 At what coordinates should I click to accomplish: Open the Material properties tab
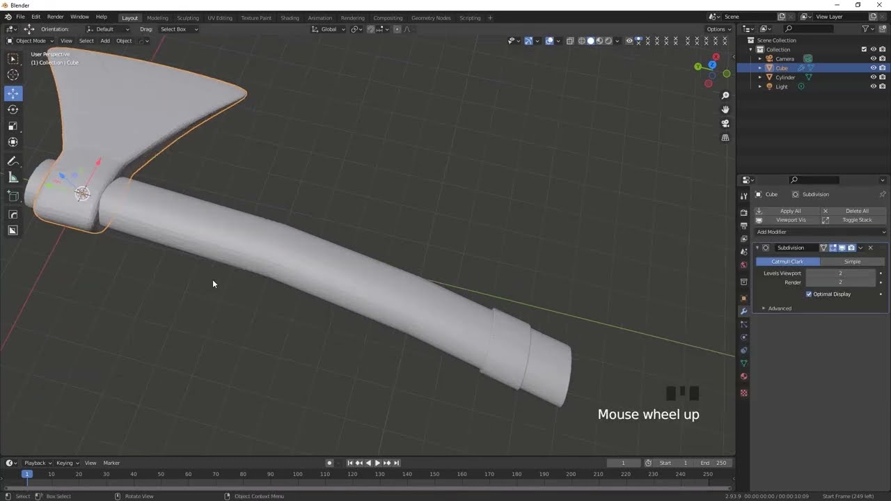tap(743, 376)
